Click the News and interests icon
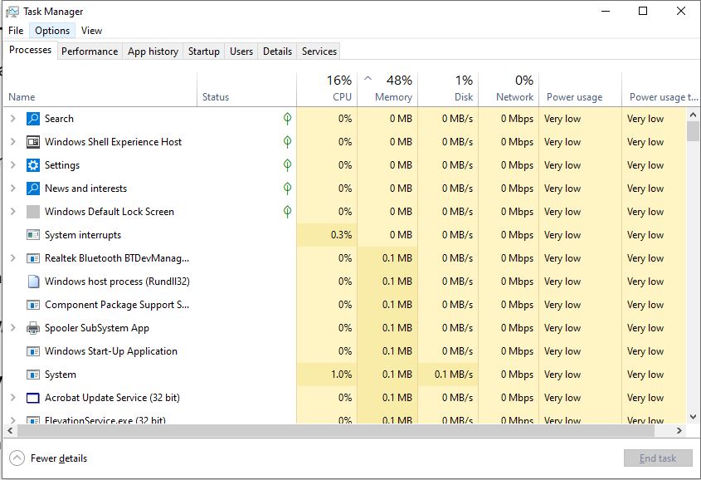The height and width of the screenshot is (480, 701). (x=33, y=189)
